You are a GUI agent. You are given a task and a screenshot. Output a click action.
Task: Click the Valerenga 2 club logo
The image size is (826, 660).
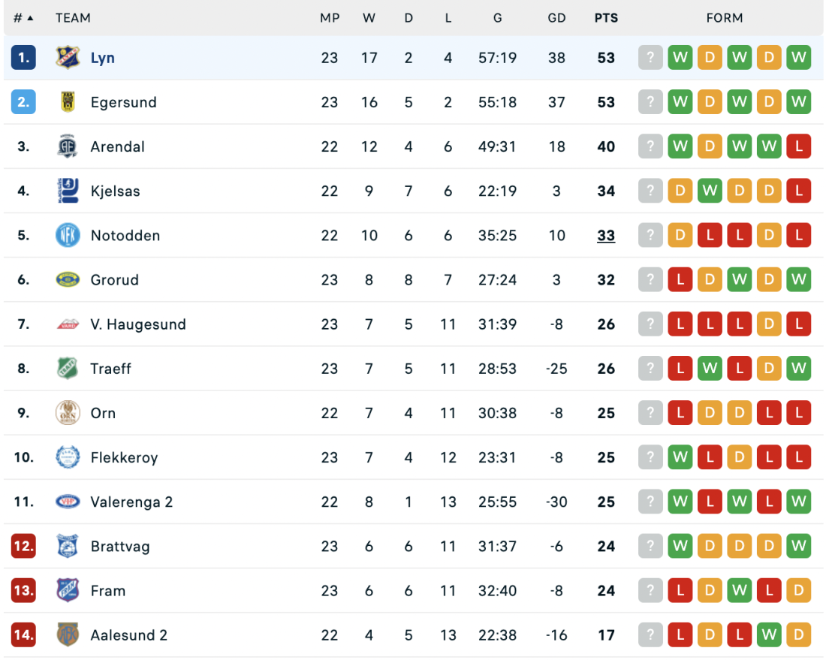pos(68,502)
